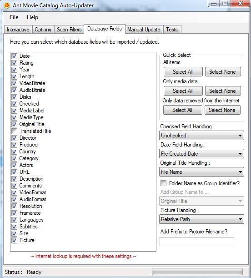Minimize the Auto-Updater window

click(214, 4)
